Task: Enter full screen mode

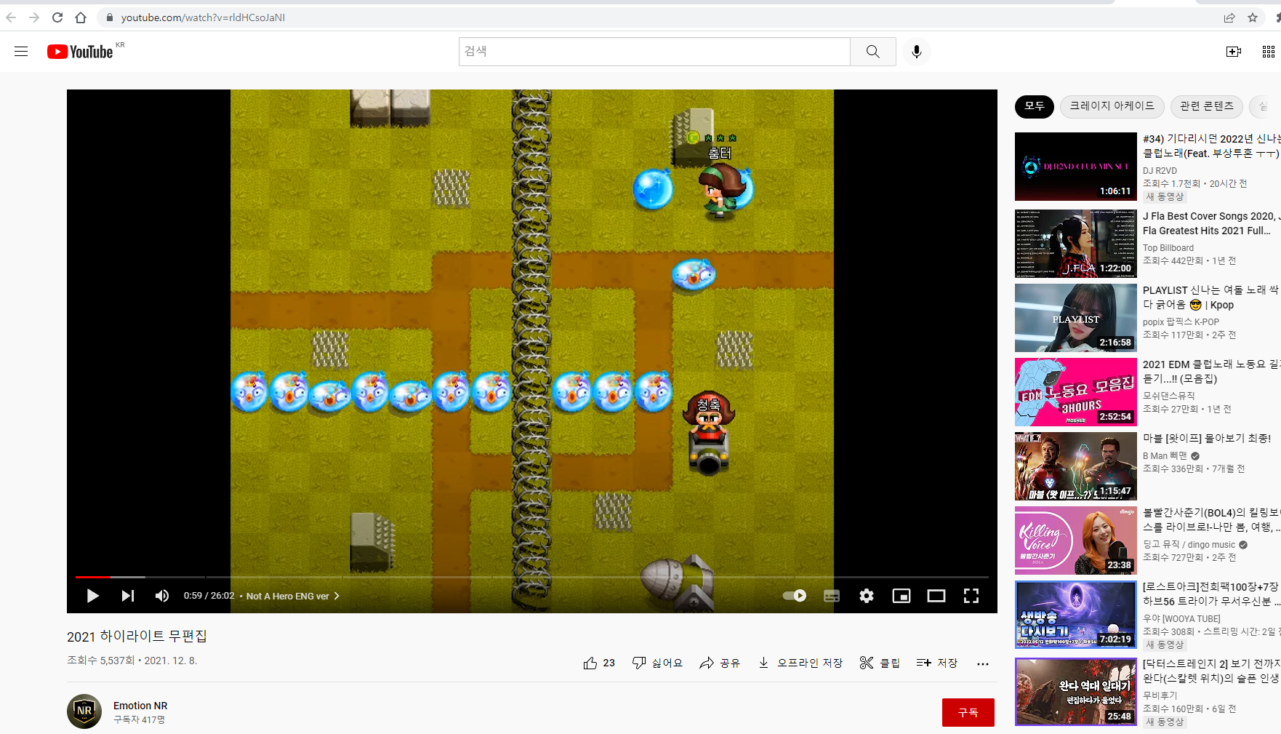Action: 971,596
